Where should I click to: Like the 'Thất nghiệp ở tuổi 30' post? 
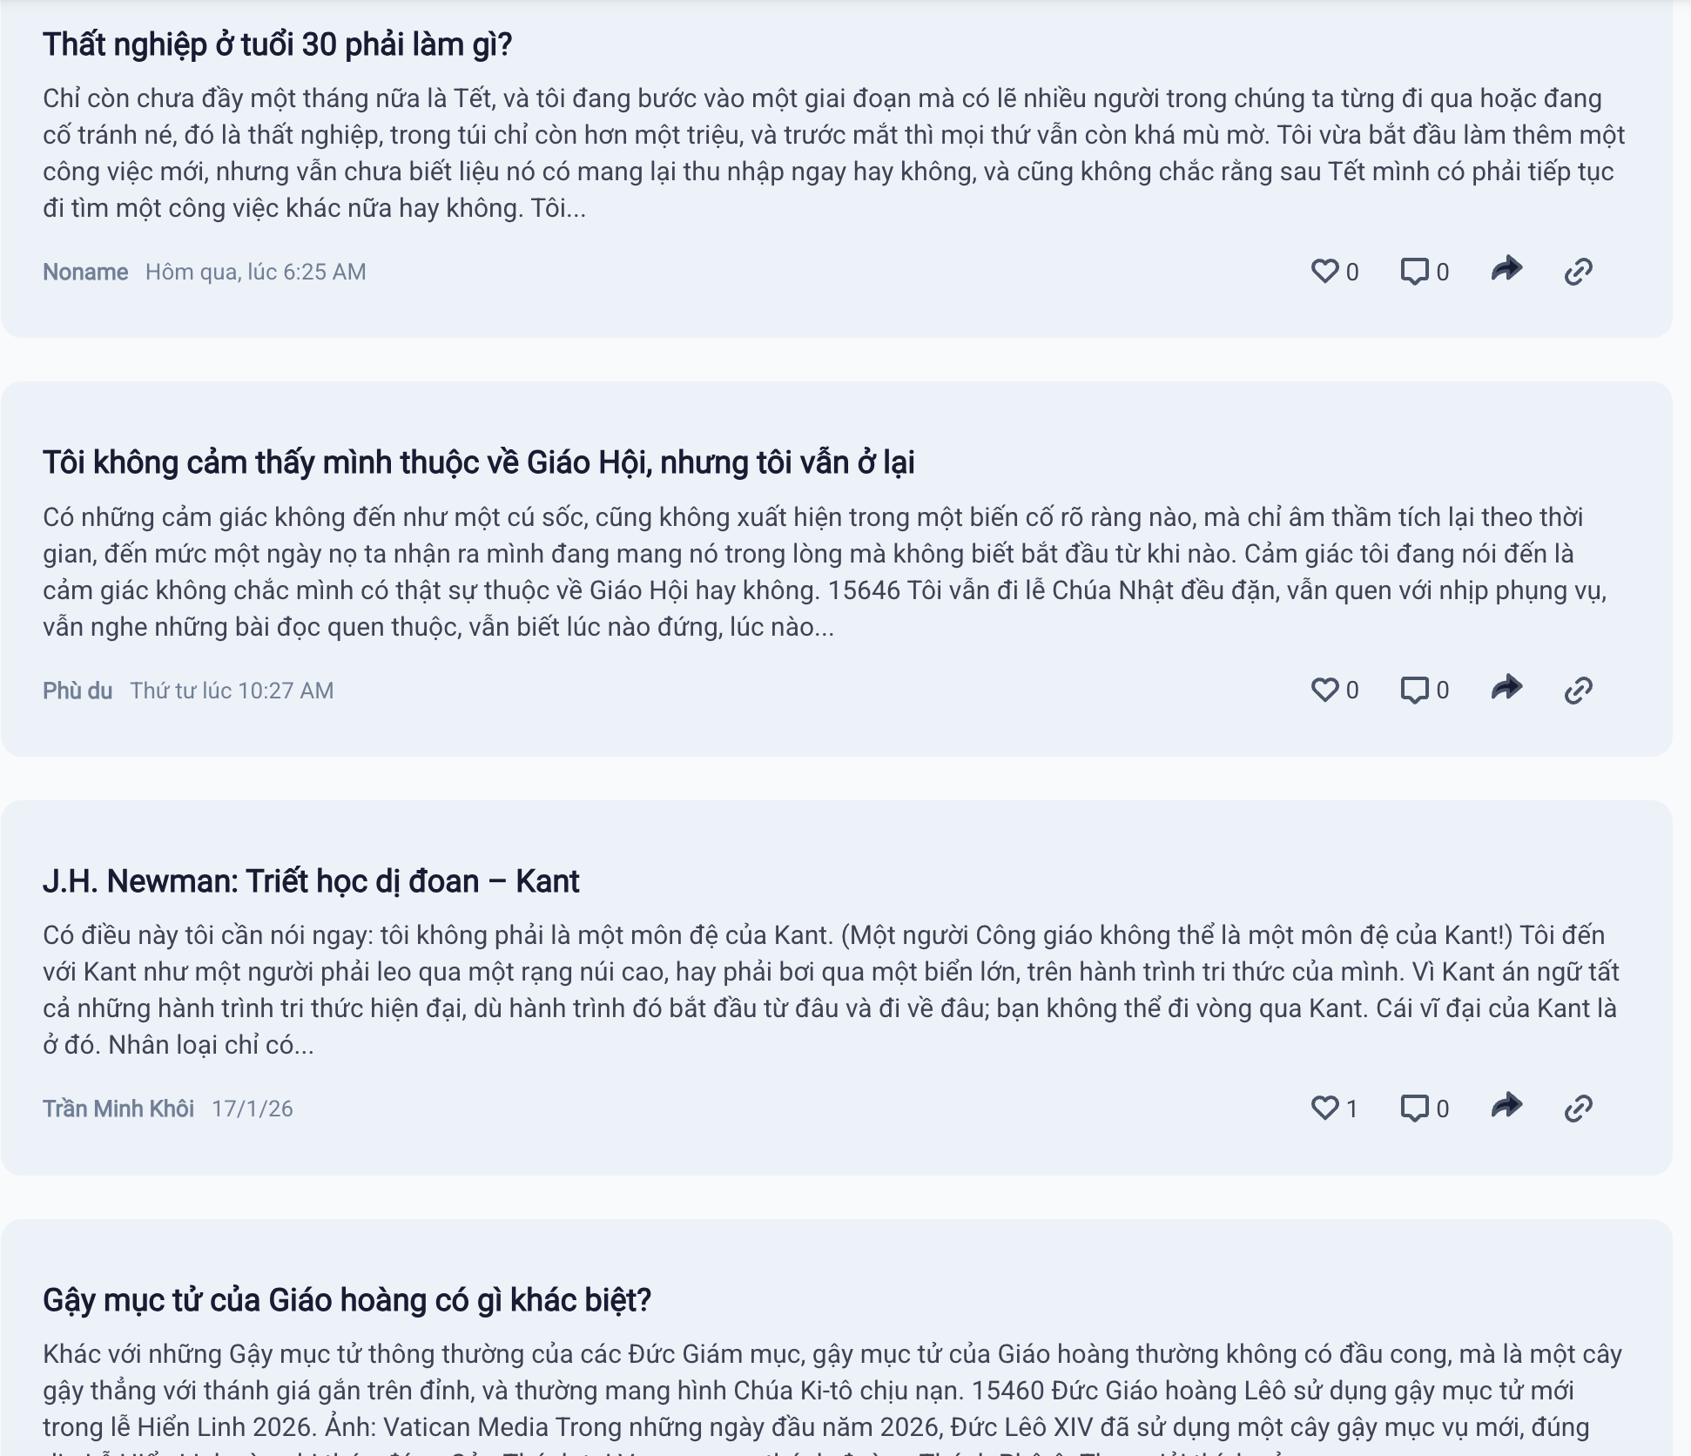[x=1324, y=272]
